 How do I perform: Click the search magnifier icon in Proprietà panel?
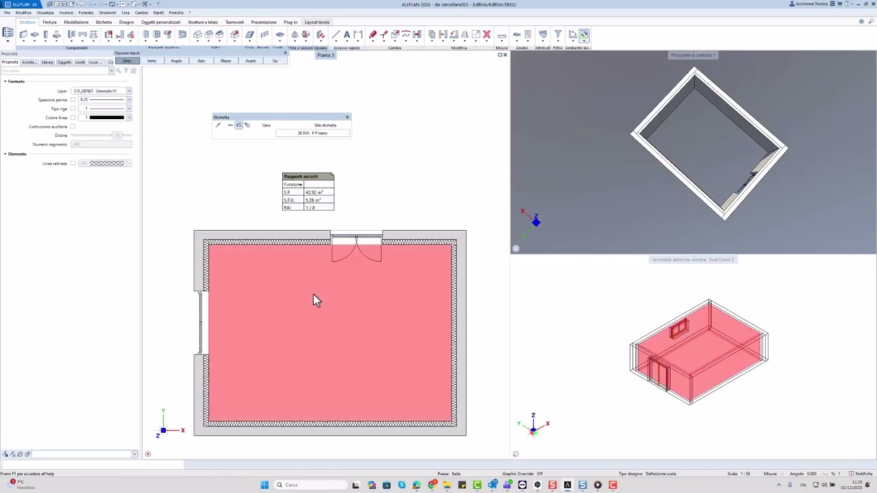119,71
